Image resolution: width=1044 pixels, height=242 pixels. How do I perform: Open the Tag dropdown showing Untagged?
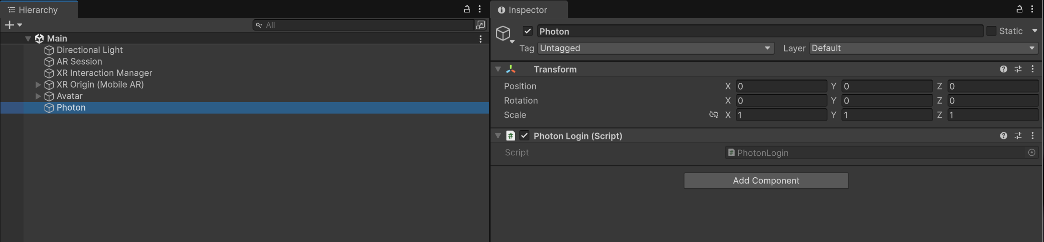click(656, 48)
